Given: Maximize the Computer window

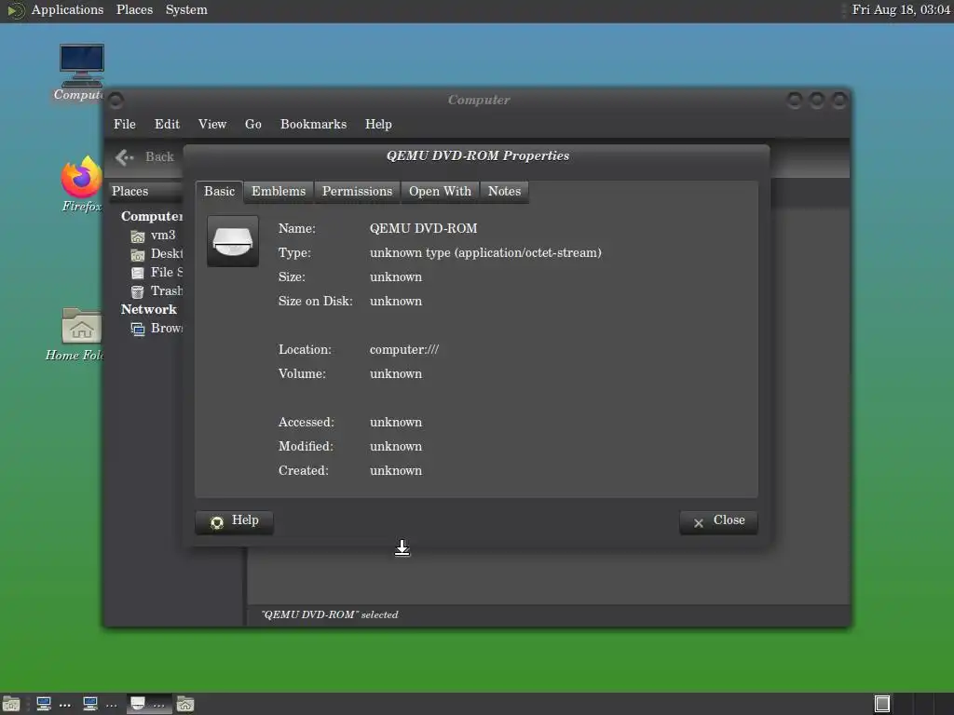Looking at the screenshot, I should [x=816, y=101].
